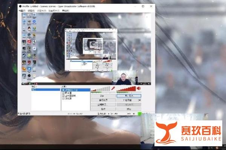Select the third source name in Sources list

70,96
